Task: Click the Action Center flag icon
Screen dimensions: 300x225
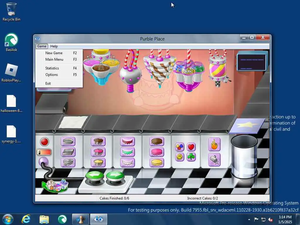Action: (256, 219)
